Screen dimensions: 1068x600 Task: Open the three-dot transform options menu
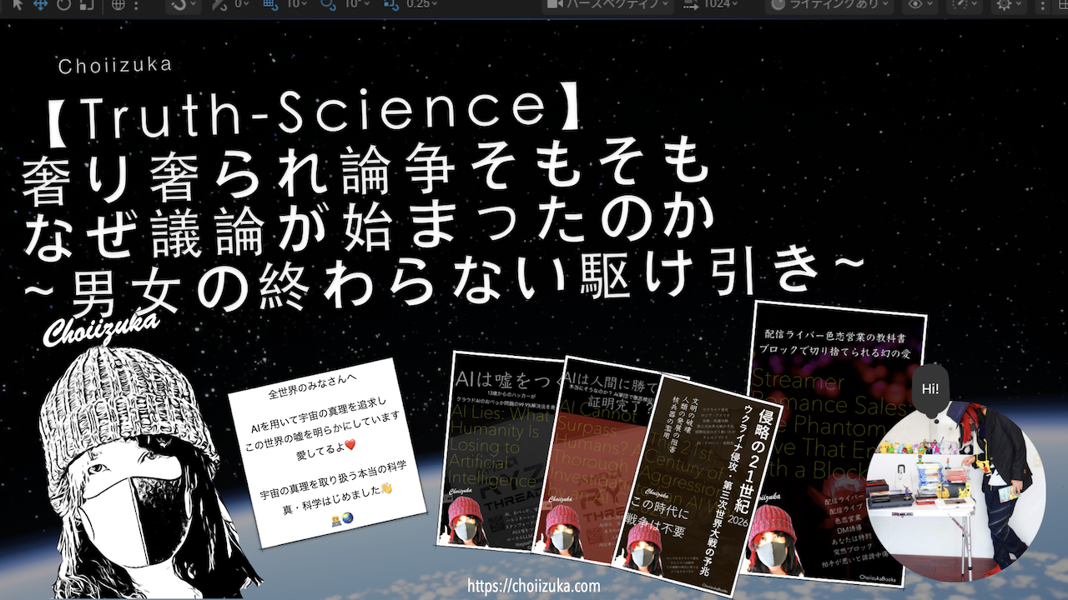coord(136,4)
